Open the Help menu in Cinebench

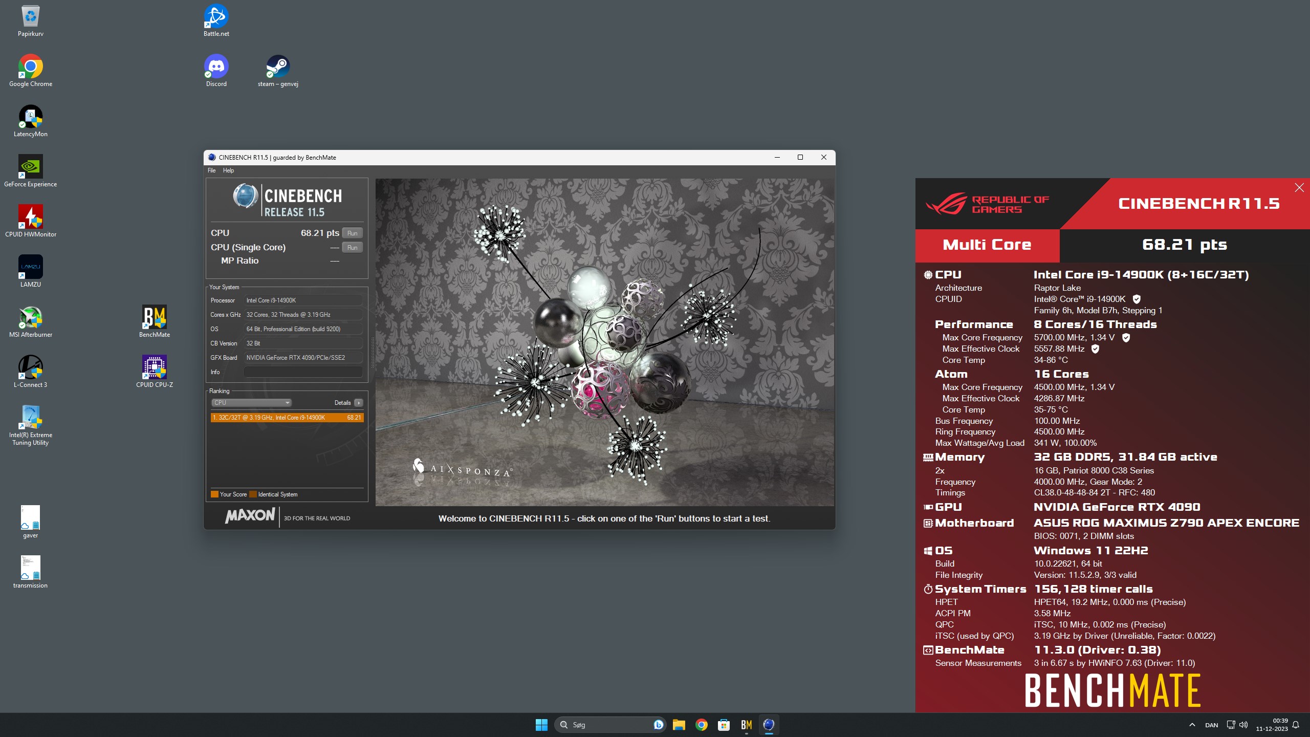228,170
